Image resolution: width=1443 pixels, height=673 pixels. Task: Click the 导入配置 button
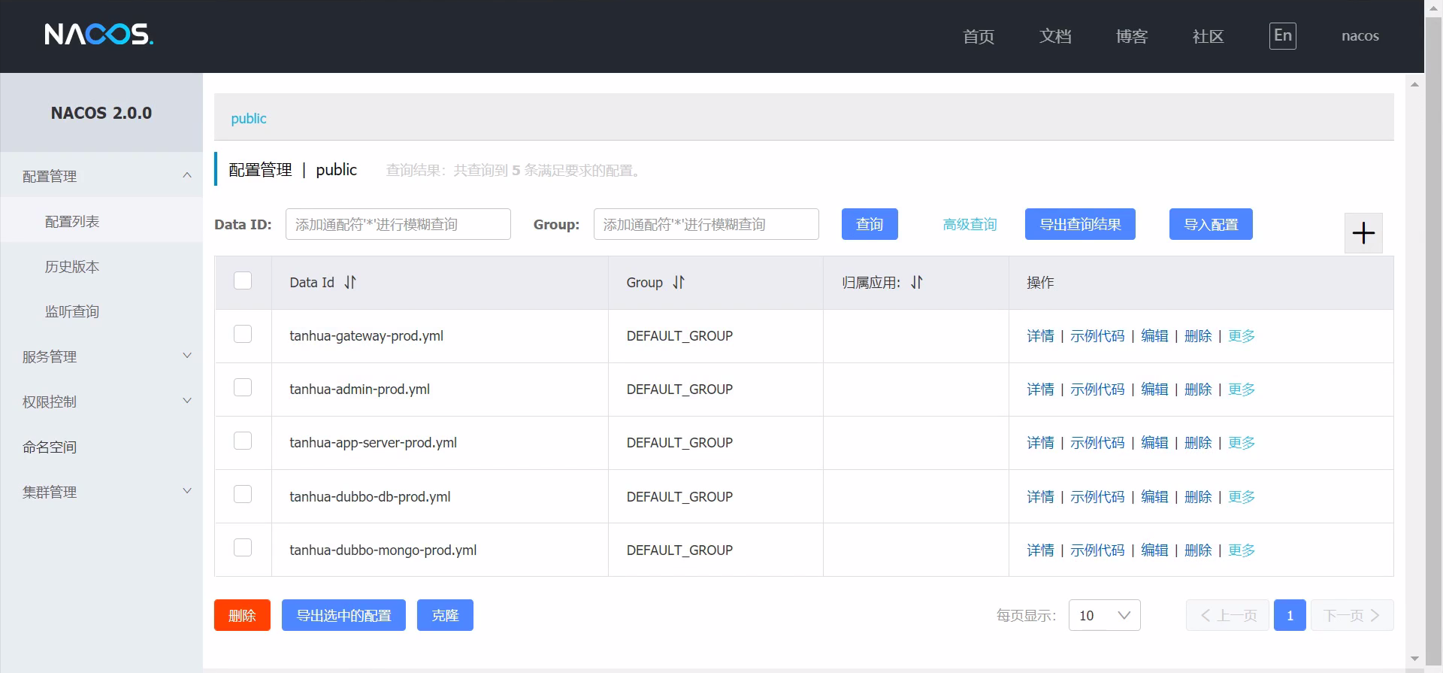[1211, 224]
